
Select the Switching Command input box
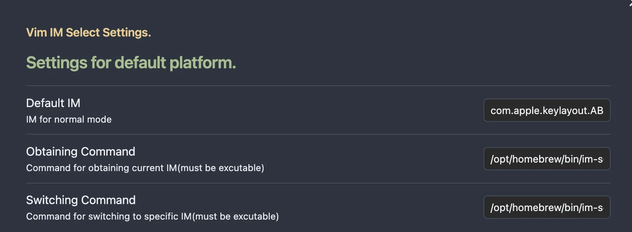point(546,208)
